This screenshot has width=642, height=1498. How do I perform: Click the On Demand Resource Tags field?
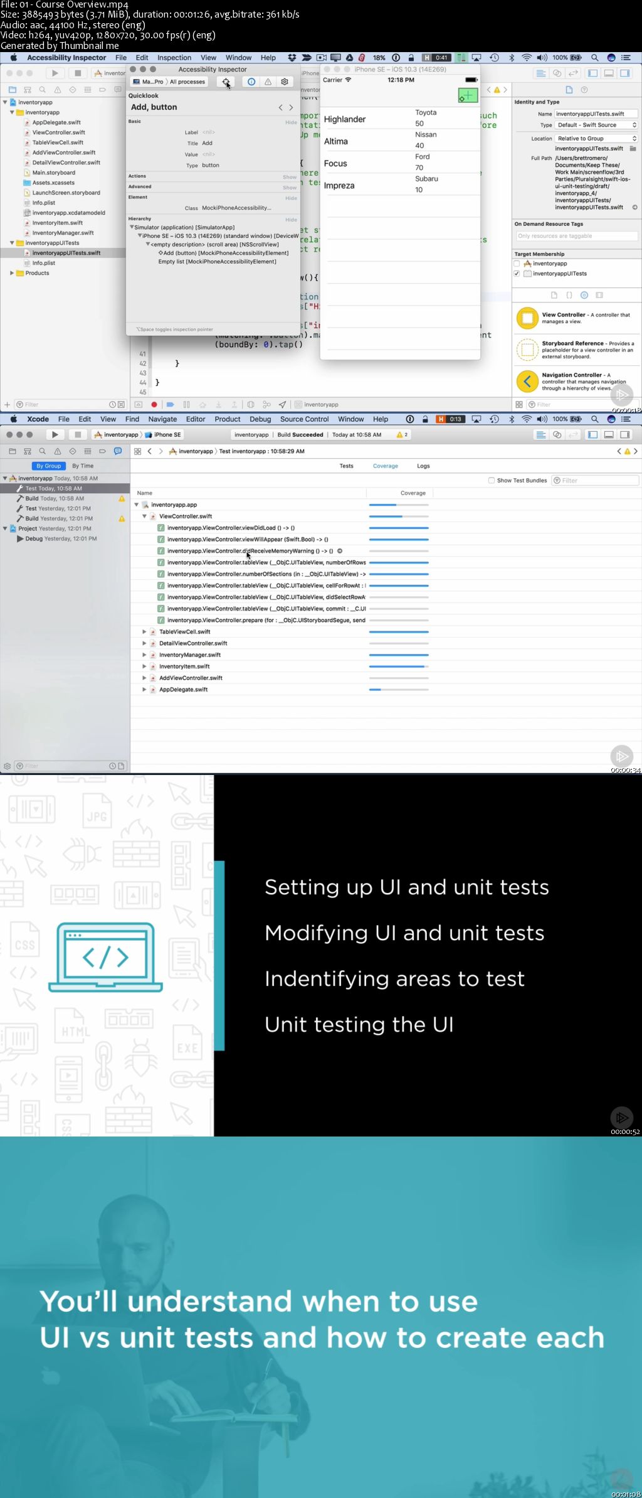point(577,237)
